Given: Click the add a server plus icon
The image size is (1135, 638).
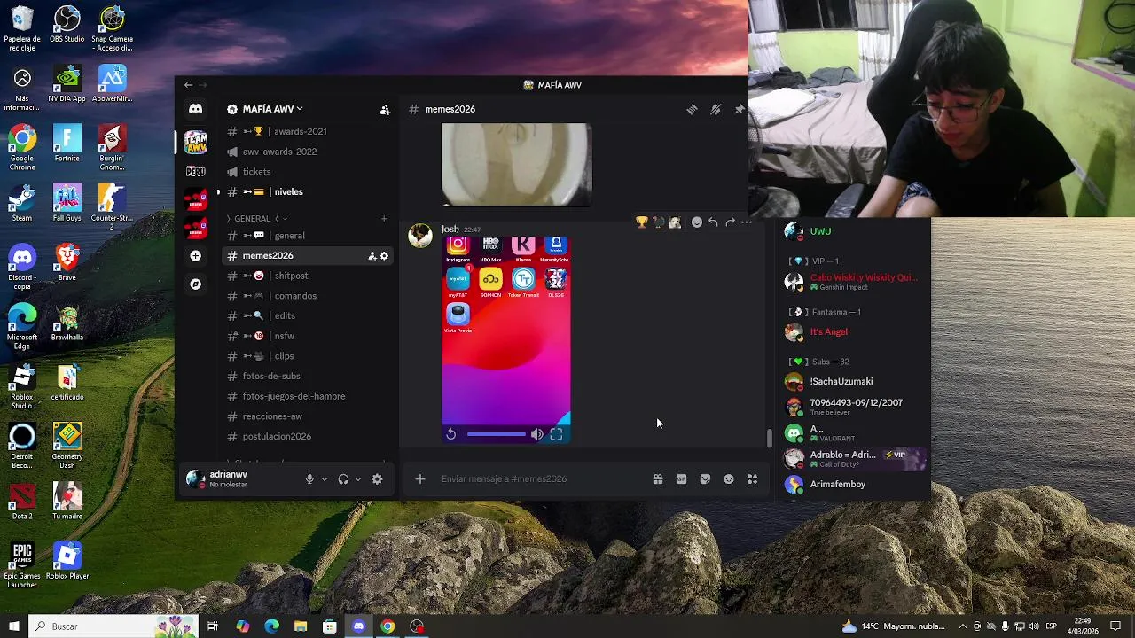Looking at the screenshot, I should 195,256.
